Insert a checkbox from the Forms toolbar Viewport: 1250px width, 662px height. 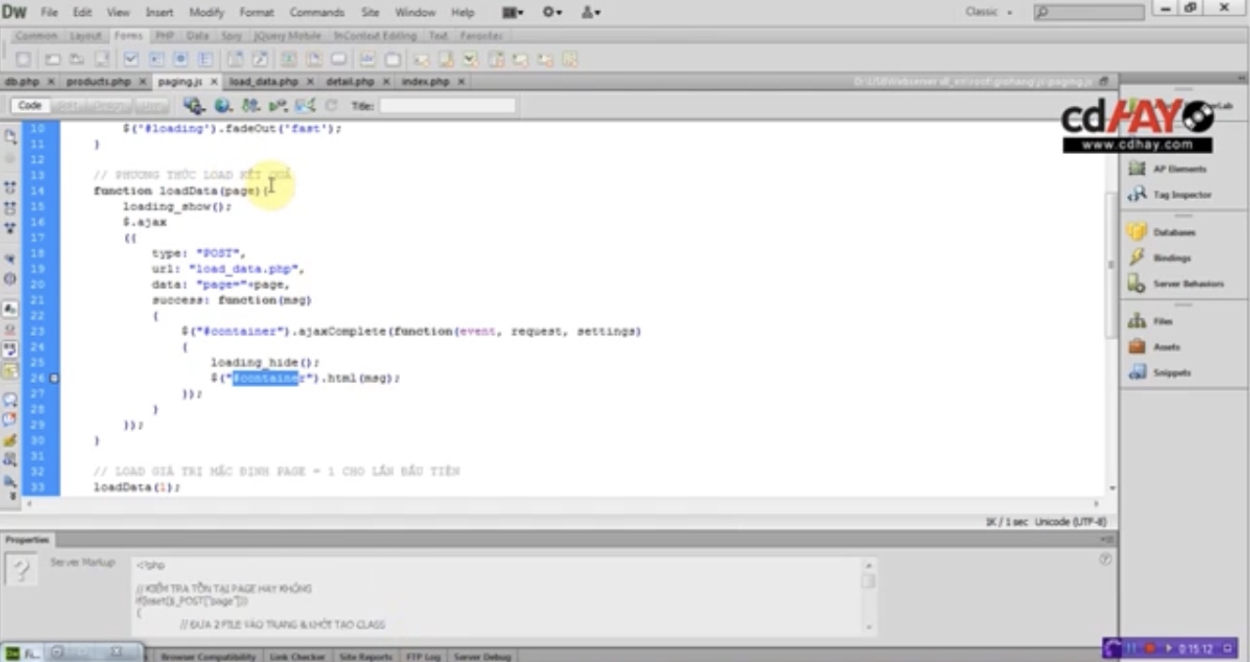(131, 58)
